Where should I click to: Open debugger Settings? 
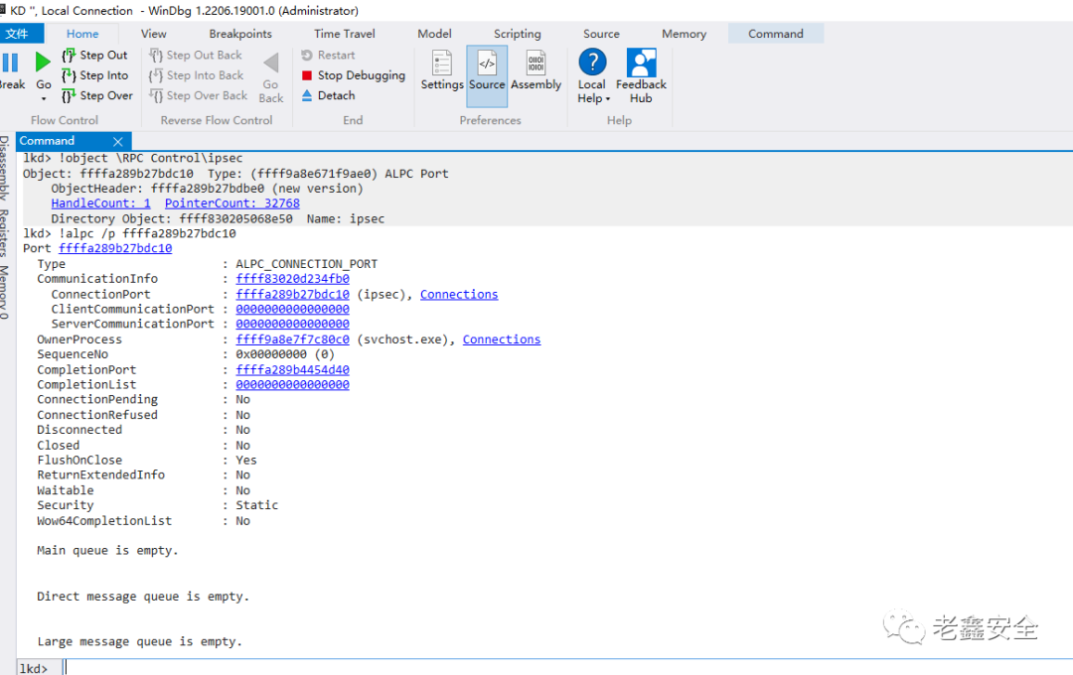click(x=442, y=70)
